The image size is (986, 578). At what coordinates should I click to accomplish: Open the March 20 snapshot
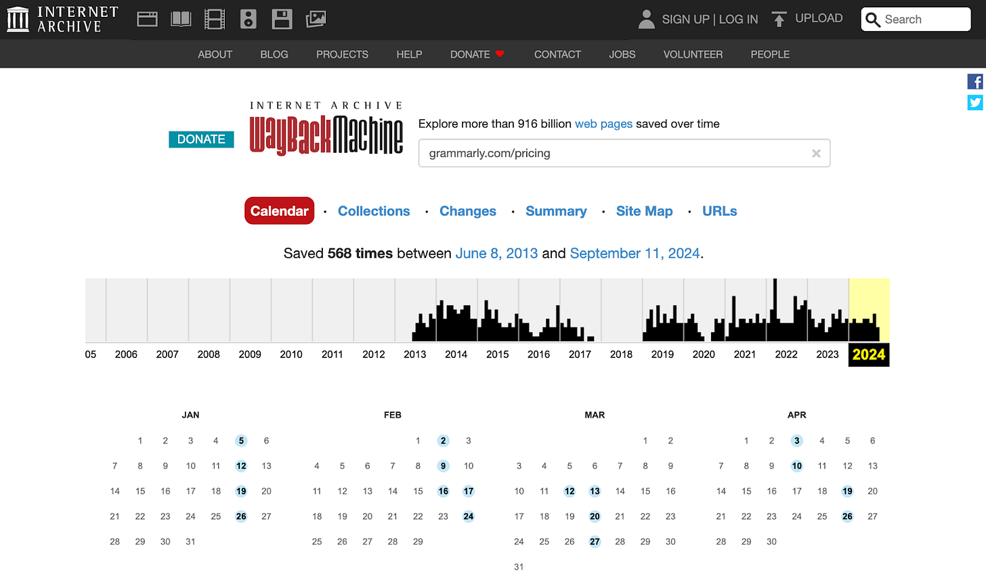pyautogui.click(x=595, y=516)
